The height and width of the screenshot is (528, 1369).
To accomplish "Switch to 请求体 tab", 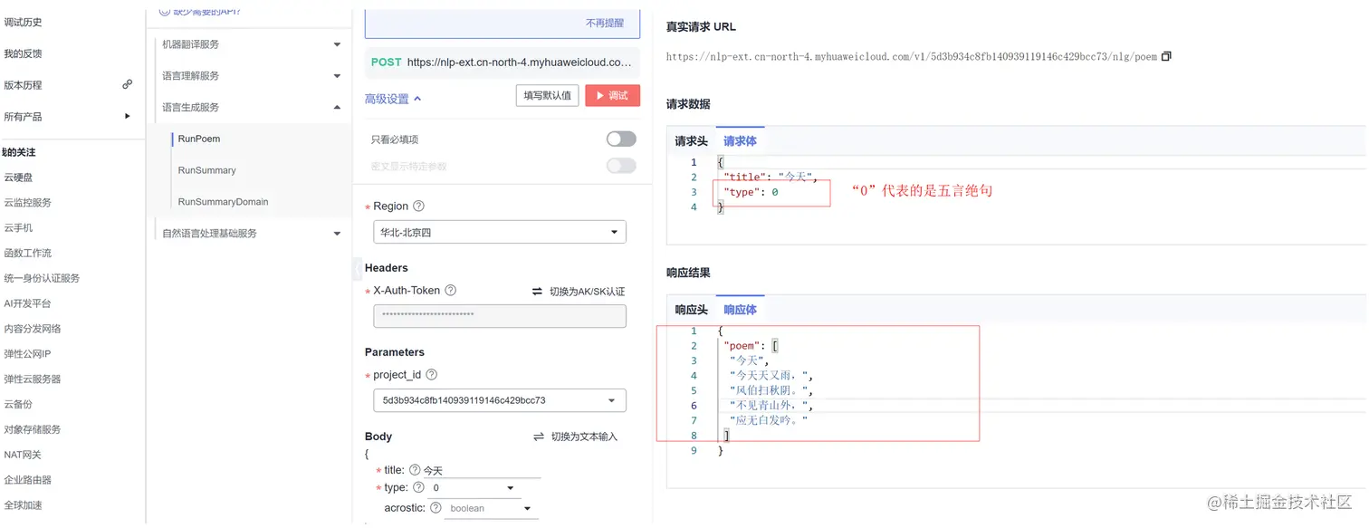I will click(x=740, y=141).
